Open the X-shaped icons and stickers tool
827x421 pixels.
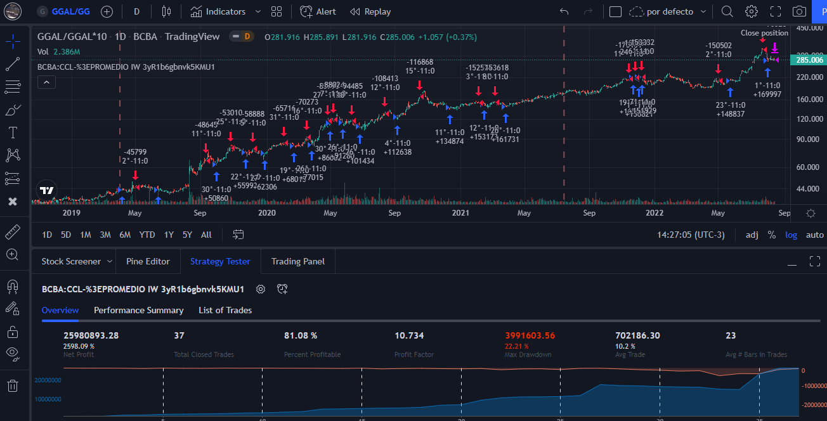pos(12,202)
